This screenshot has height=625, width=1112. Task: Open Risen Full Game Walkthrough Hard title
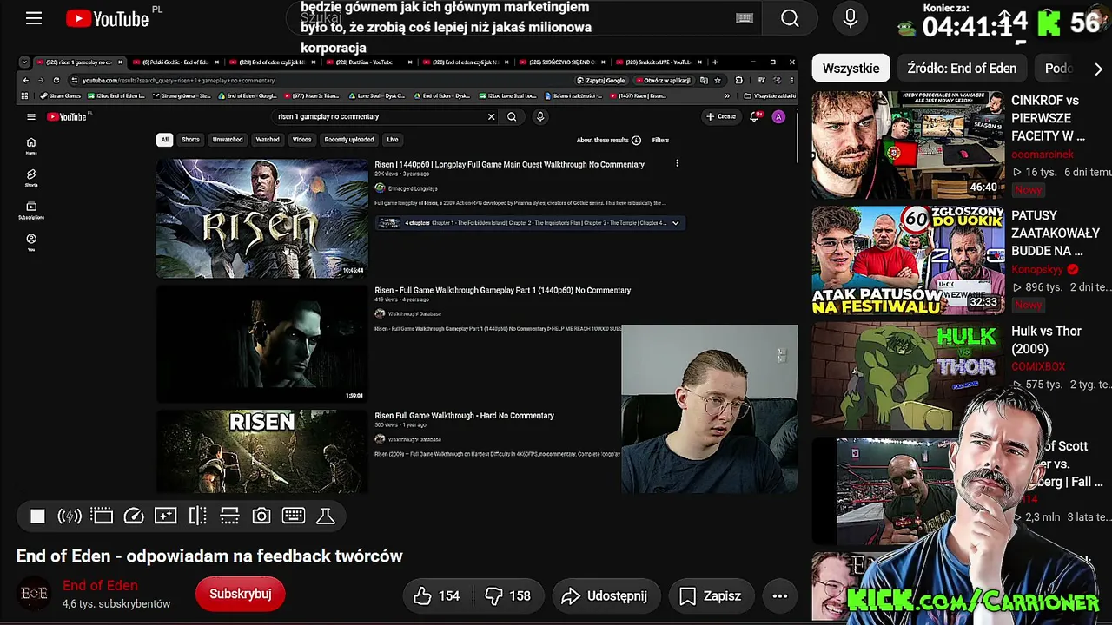click(x=465, y=416)
